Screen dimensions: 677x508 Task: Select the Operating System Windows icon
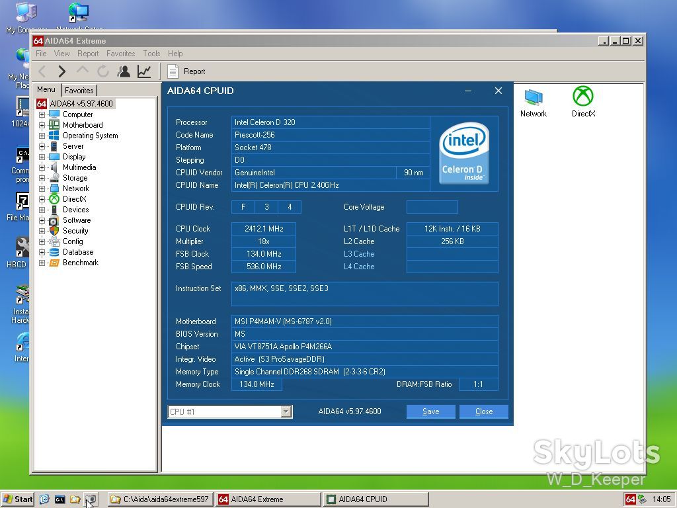[x=54, y=135]
